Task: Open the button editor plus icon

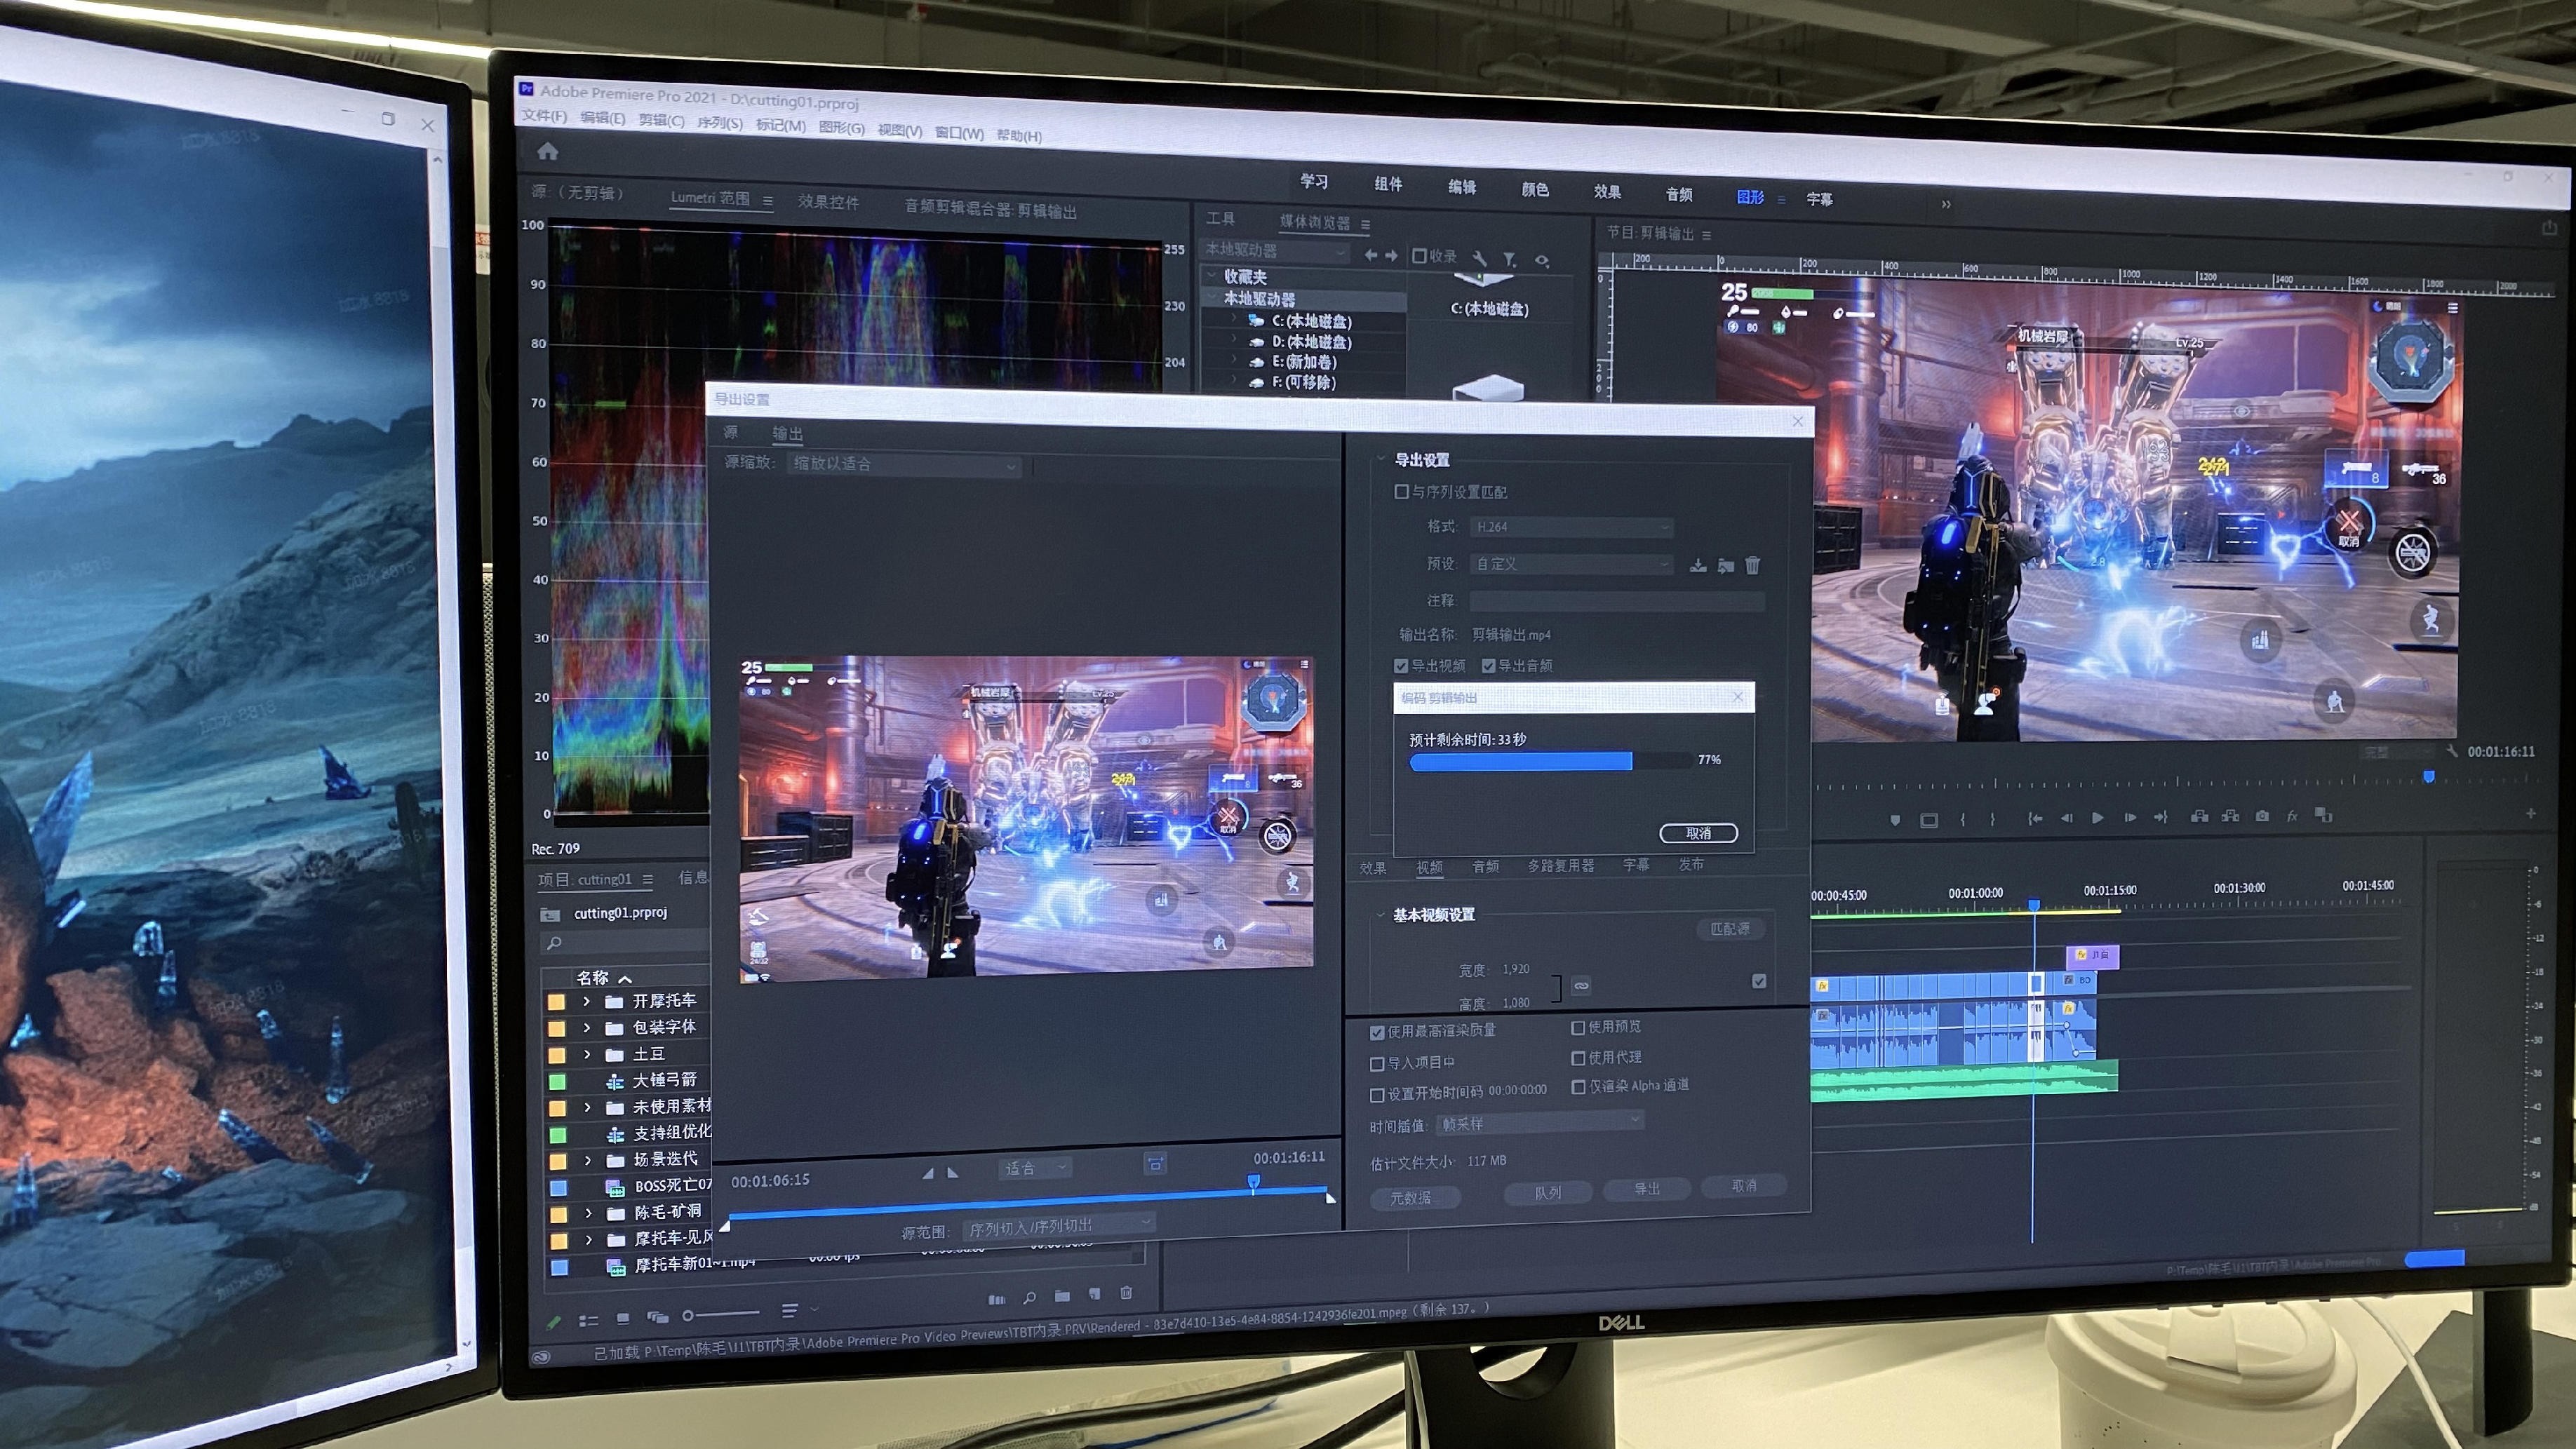Action: pos(2531,814)
